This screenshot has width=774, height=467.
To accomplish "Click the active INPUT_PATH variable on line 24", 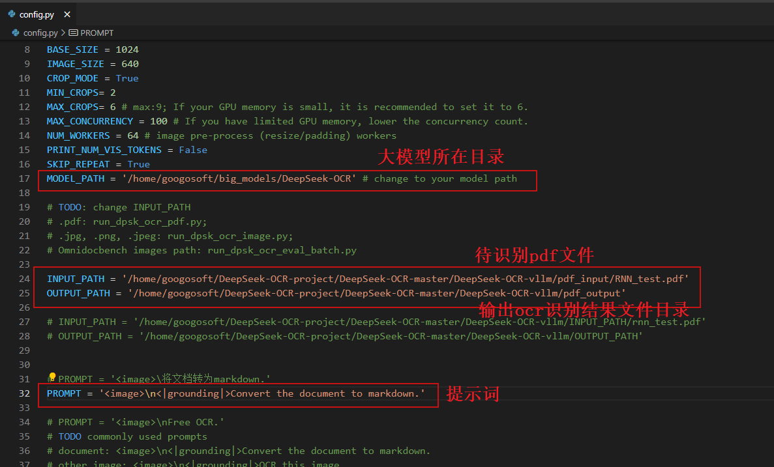I will [76, 279].
